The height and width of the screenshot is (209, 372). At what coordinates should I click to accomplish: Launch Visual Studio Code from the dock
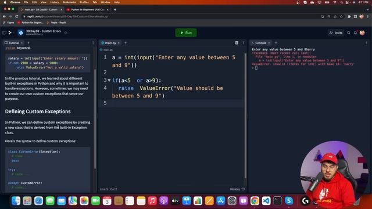[x=266, y=201]
